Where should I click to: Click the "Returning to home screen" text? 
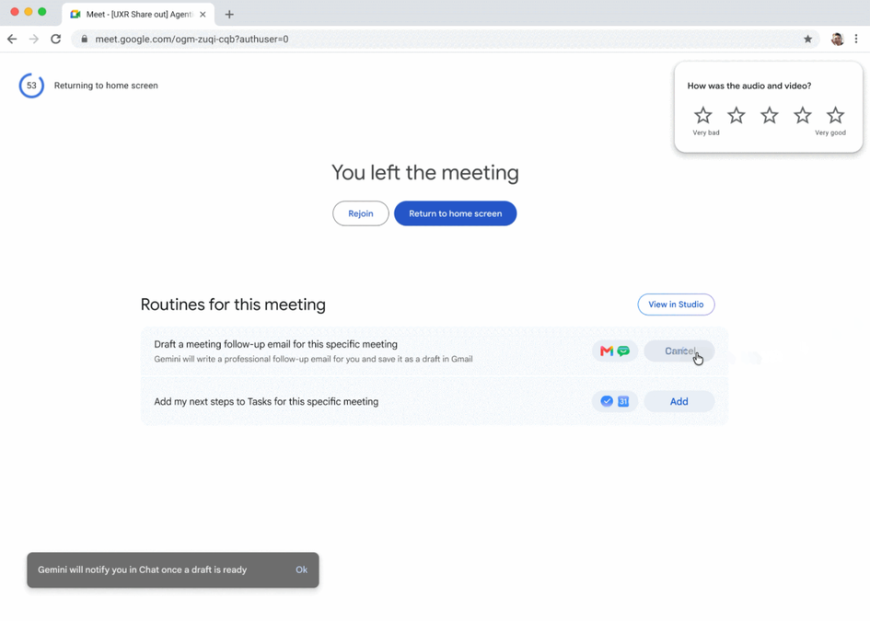[106, 86]
